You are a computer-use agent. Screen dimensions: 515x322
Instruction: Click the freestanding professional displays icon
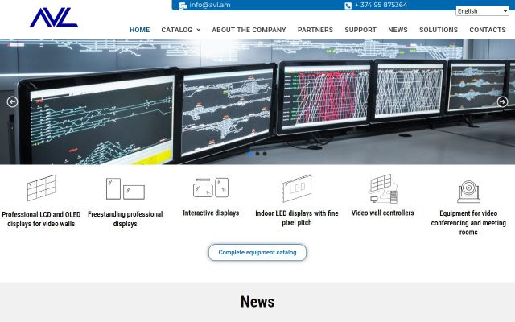(x=126, y=188)
